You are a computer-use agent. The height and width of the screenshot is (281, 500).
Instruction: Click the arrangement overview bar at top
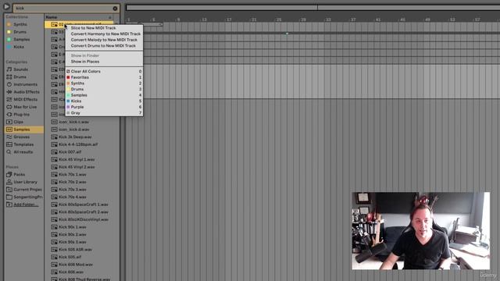click(312, 8)
